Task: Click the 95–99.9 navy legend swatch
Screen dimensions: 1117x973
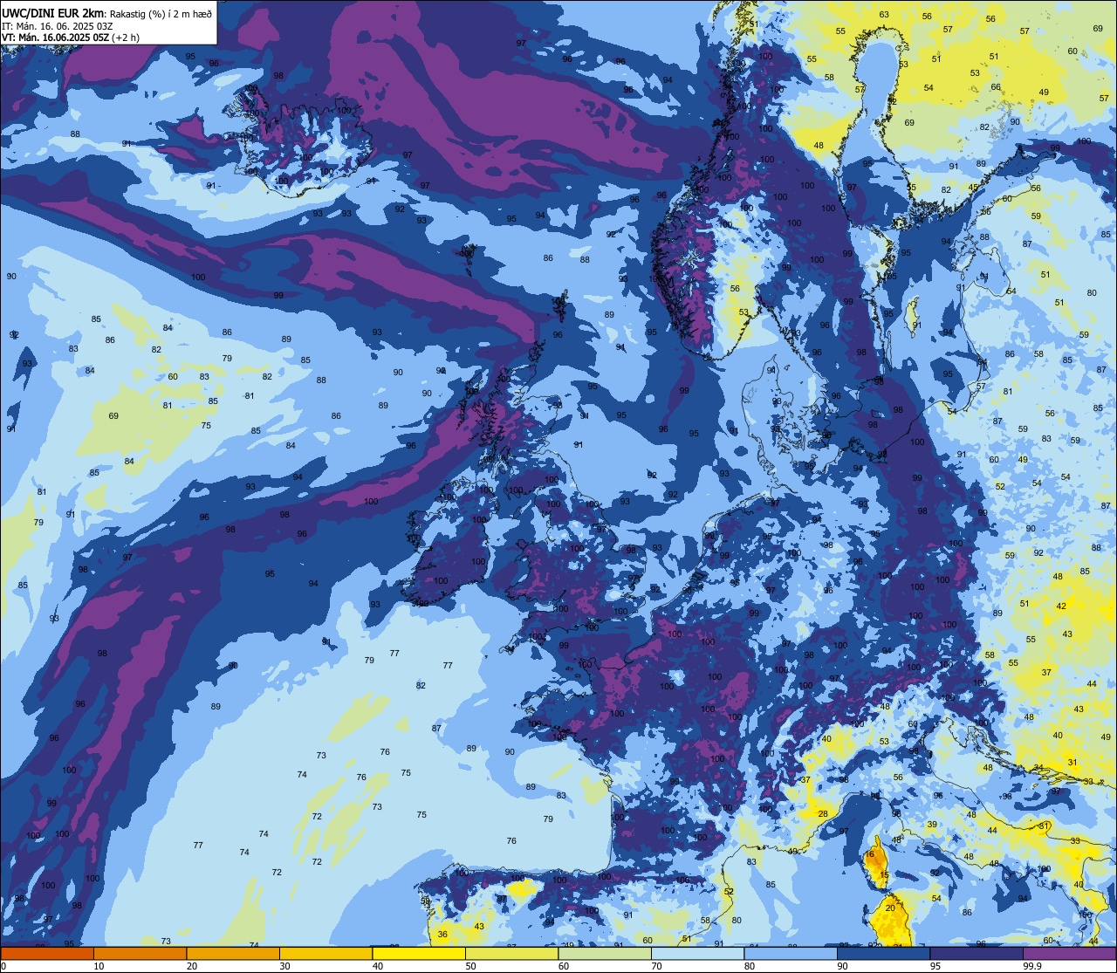Action: click(x=977, y=954)
